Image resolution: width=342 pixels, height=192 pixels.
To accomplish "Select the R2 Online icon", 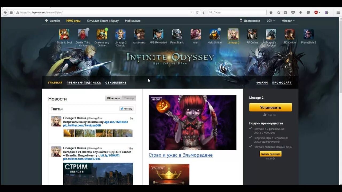I will pyautogui.click(x=290, y=34).
